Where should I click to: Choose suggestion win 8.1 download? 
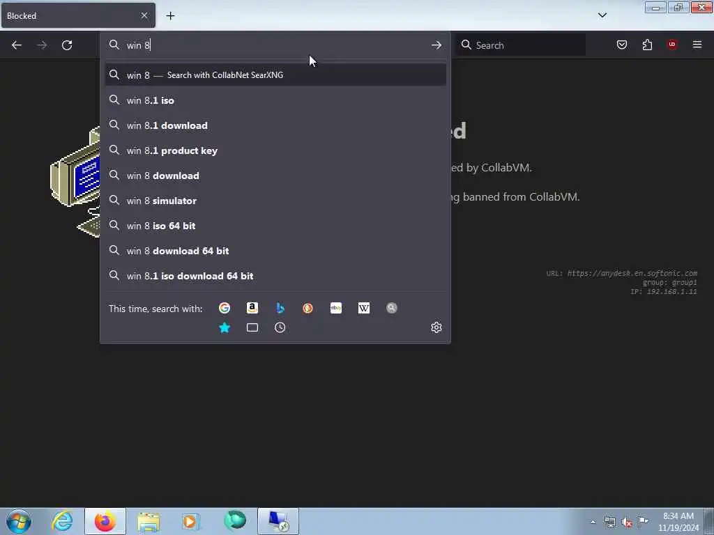pos(275,125)
